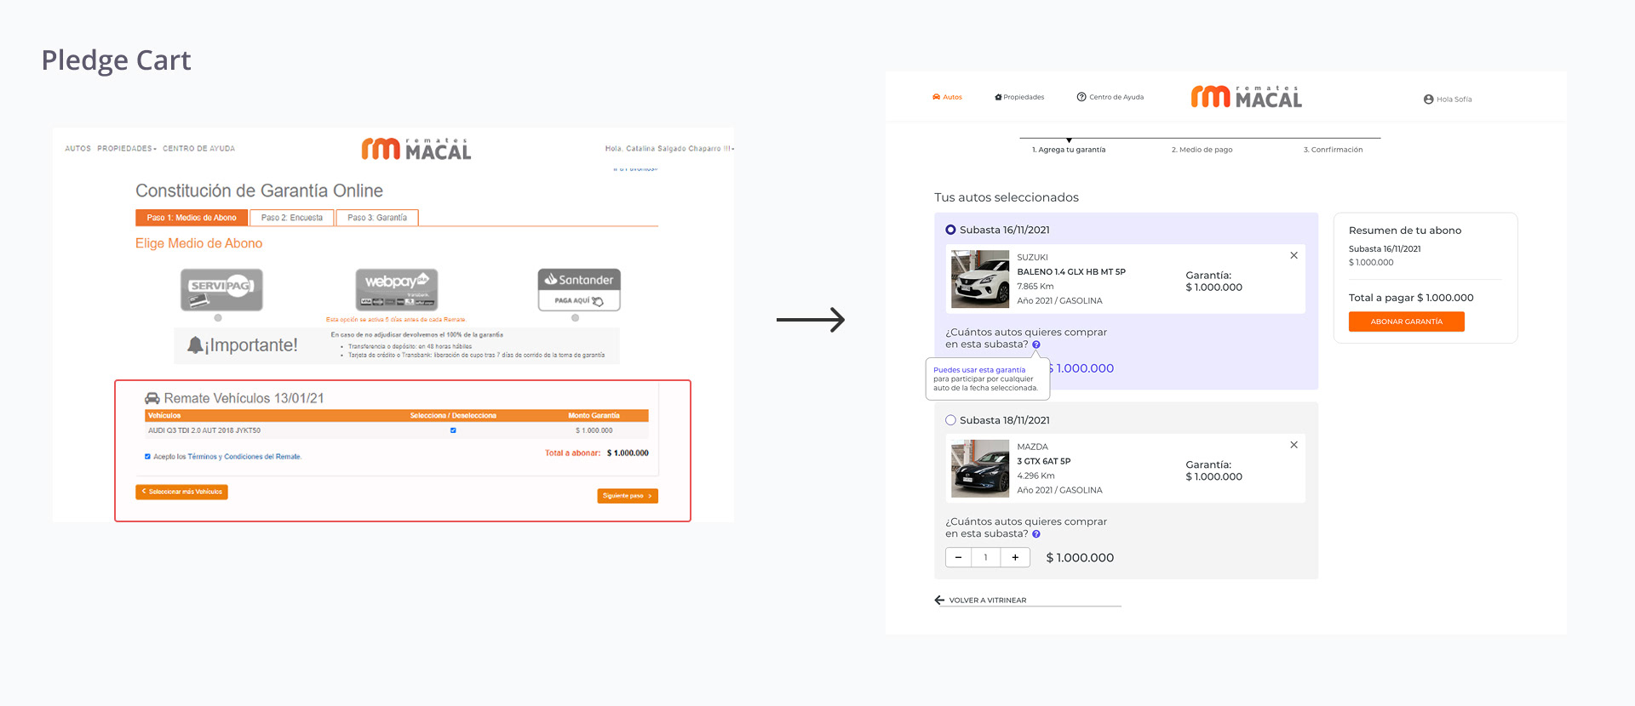
Task: Click the Volver a Vitrinear link
Action: pyautogui.click(x=987, y=601)
